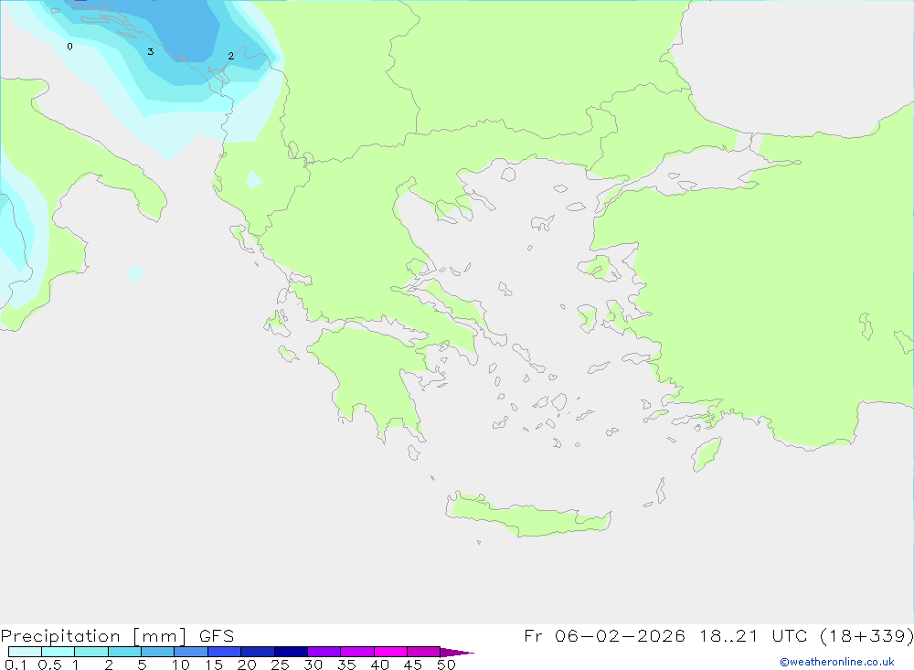Click the '0.5' legend scale value
This screenshot has width=914, height=670.
(49, 665)
